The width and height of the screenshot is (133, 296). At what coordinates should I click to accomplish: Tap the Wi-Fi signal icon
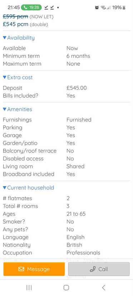pos(103,8)
